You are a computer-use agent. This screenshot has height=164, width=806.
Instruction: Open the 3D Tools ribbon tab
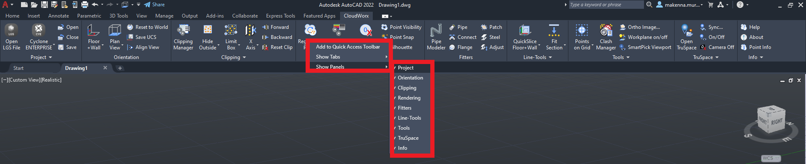pos(119,16)
